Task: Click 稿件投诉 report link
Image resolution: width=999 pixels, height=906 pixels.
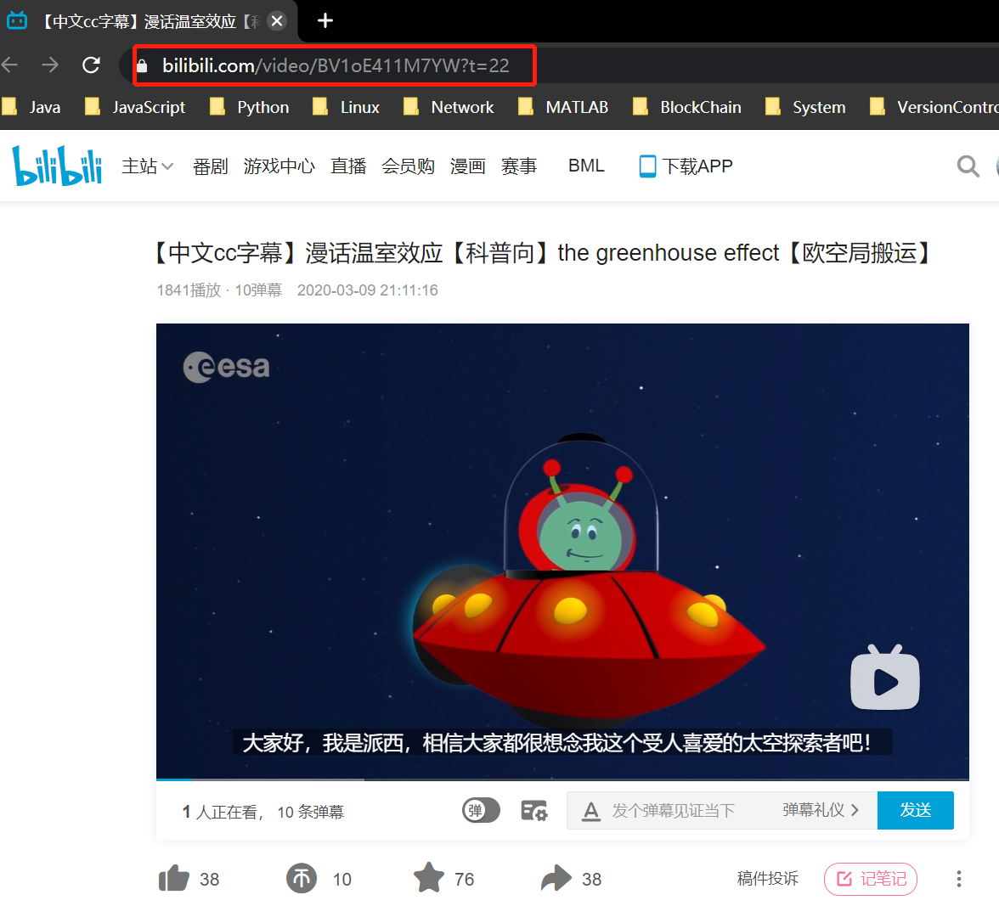Action: [767, 879]
